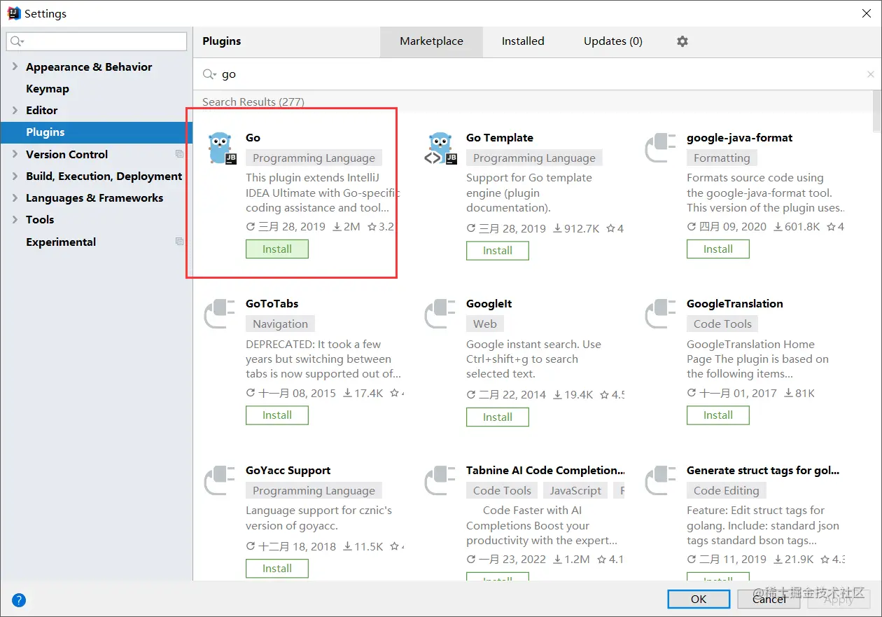This screenshot has width=882, height=617.
Task: Click the Experimental project-level icon
Action: 179,242
